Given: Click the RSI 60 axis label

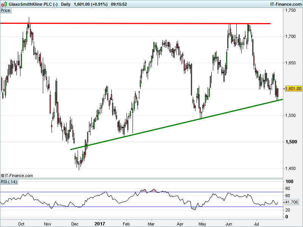Looking at the screenshot, I should (x=287, y=196).
